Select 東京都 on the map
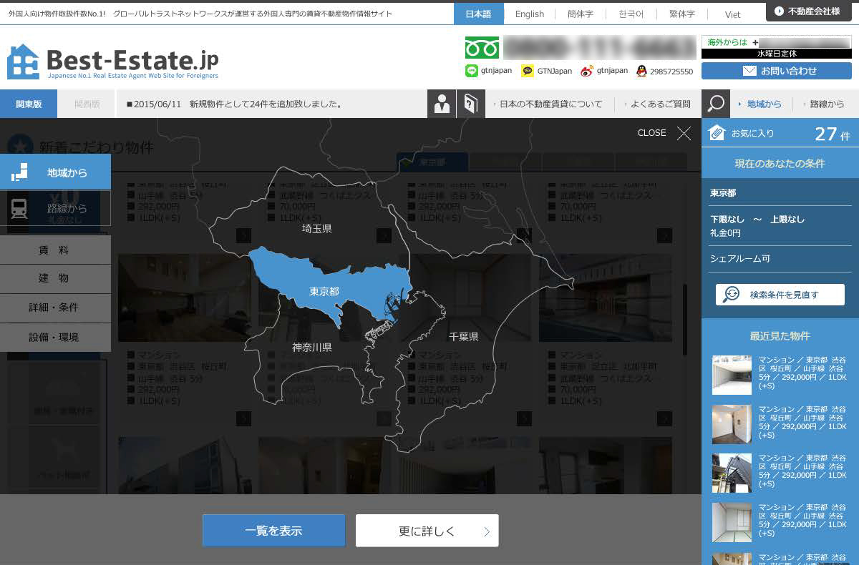This screenshot has height=565, width=859. pos(324,290)
